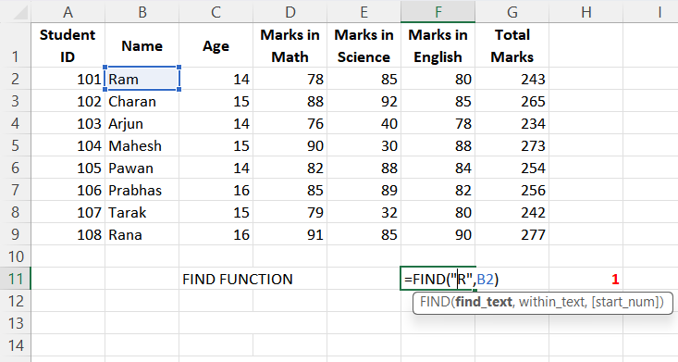Viewport: 678px width, 362px height.
Task: Select column H header
Action: (x=586, y=12)
